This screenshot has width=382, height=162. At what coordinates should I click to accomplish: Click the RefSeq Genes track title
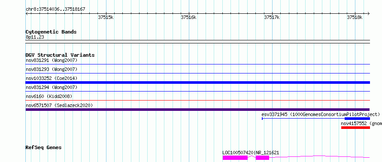click(x=44, y=147)
